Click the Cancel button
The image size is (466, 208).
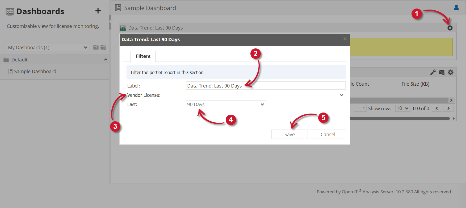point(328,134)
